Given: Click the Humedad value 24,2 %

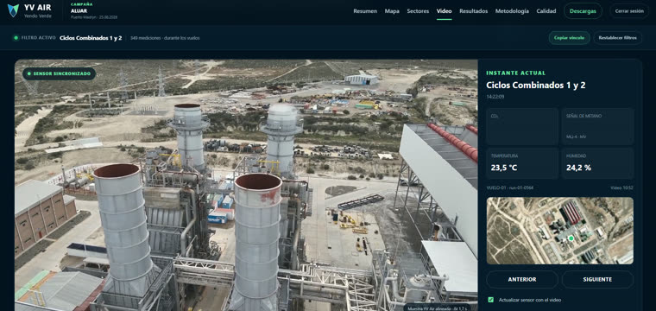Looking at the screenshot, I should [x=578, y=168].
